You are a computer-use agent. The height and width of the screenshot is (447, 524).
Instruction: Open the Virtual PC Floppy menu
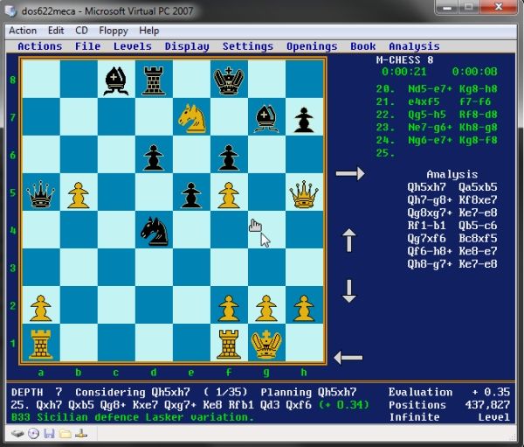(114, 31)
